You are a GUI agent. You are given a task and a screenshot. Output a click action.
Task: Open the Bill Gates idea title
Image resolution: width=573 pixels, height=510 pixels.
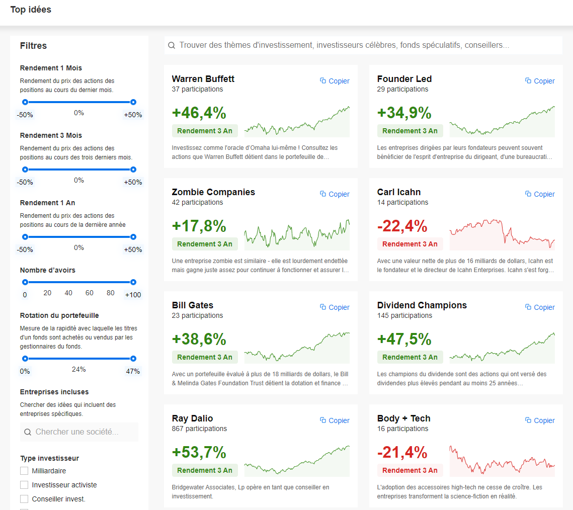tap(193, 305)
